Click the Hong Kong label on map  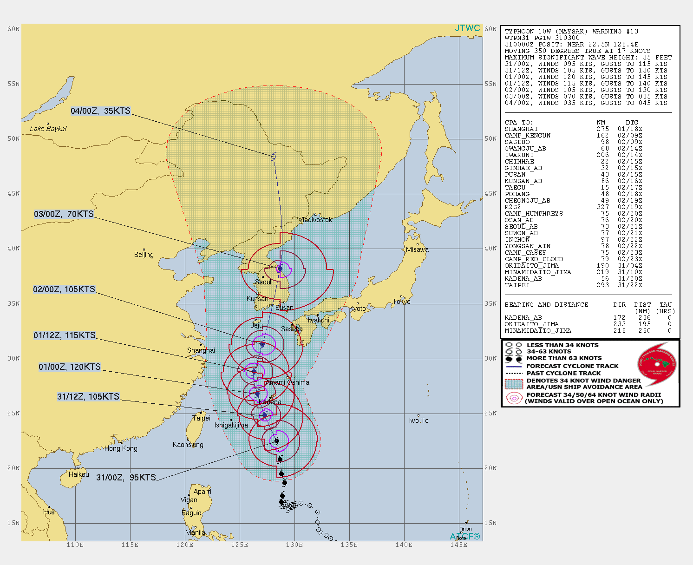point(121,448)
